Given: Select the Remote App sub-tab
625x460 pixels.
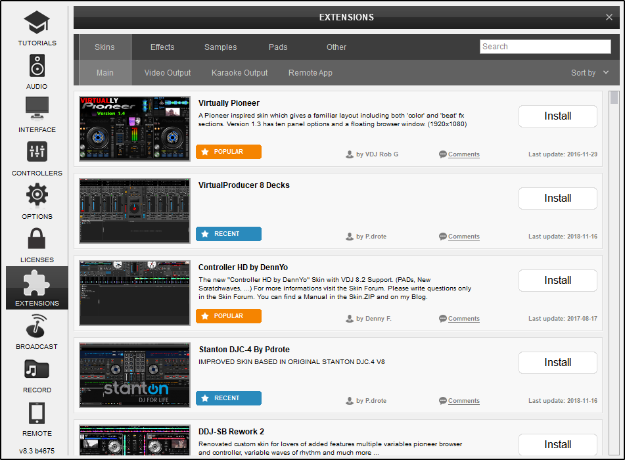Looking at the screenshot, I should (x=310, y=72).
